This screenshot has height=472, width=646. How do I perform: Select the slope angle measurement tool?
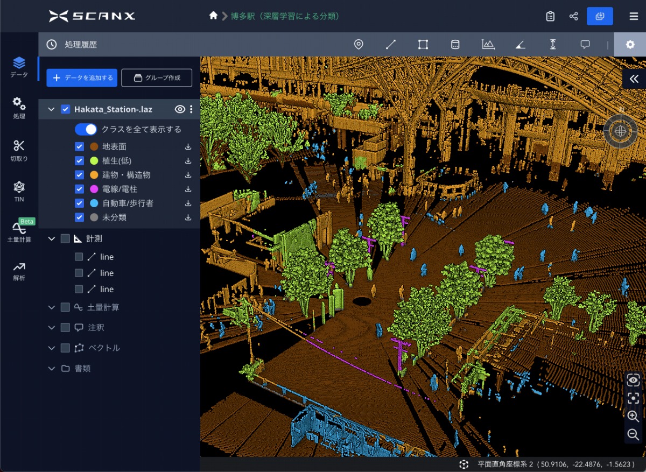coord(521,45)
